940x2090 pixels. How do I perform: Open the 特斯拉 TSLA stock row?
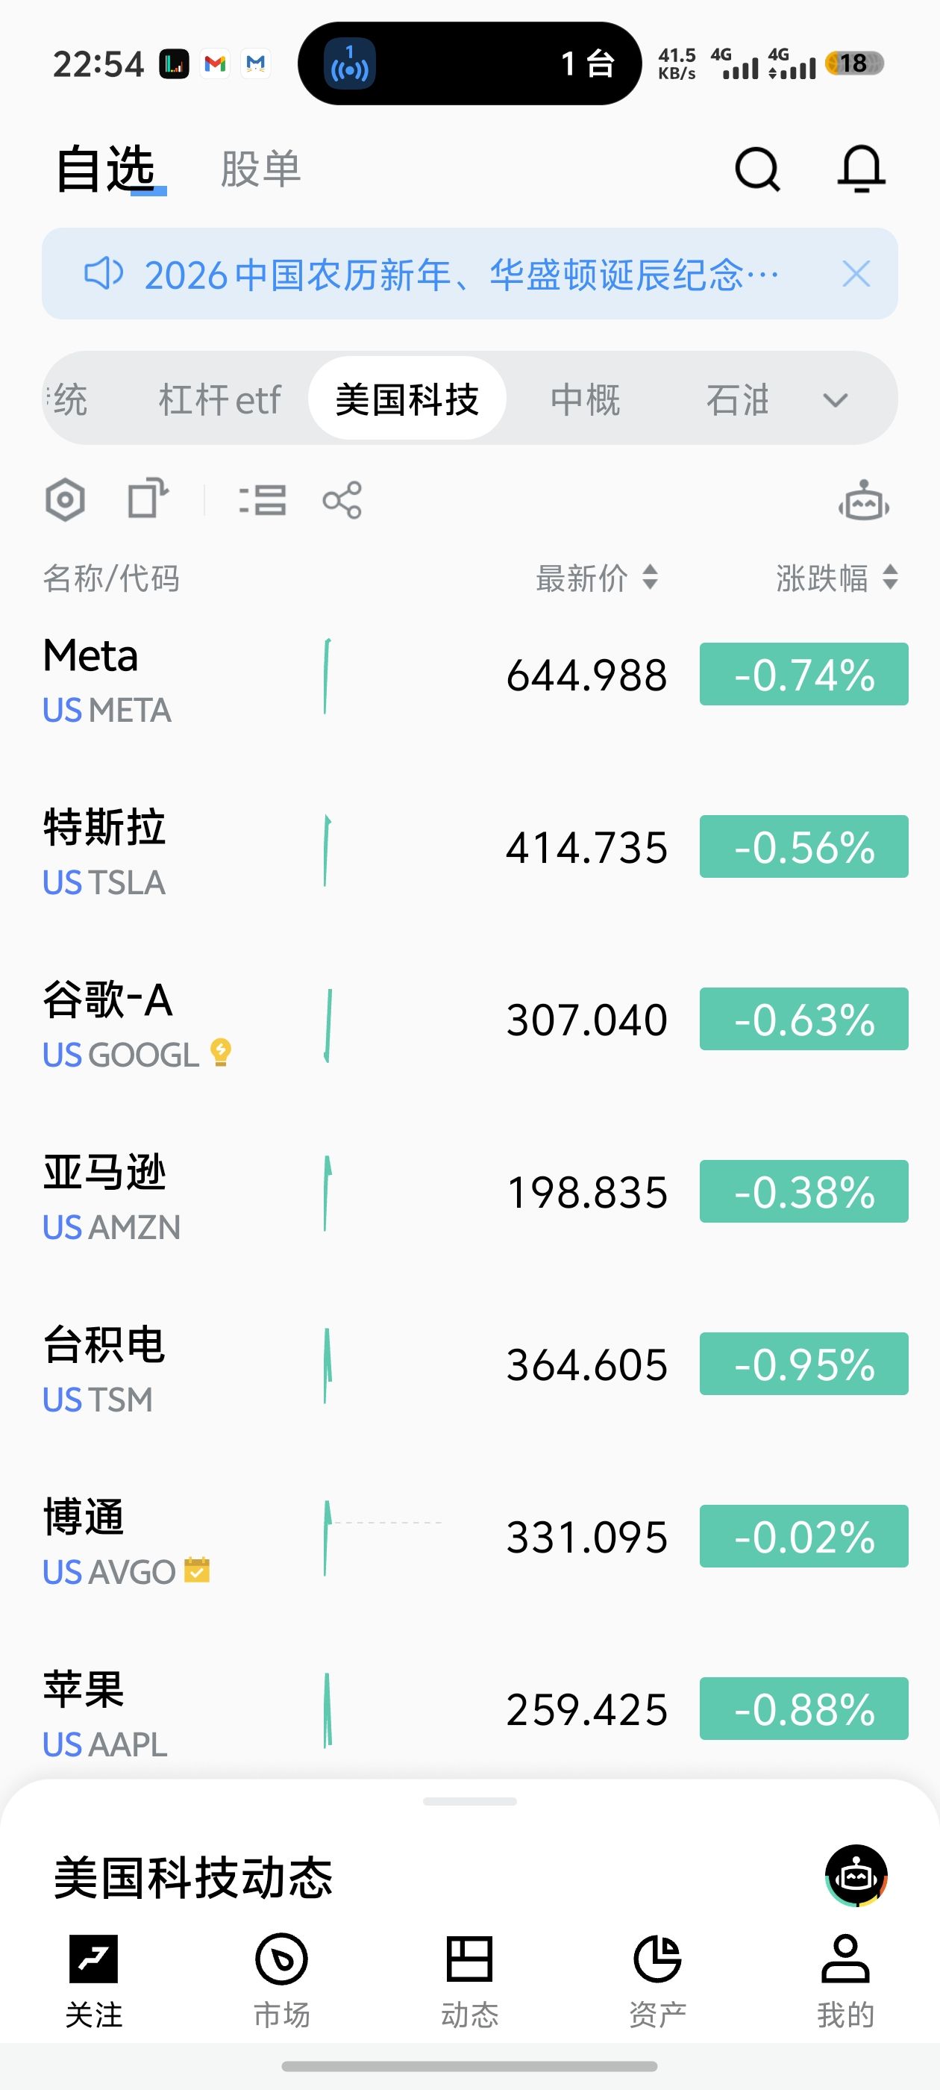coord(243,849)
